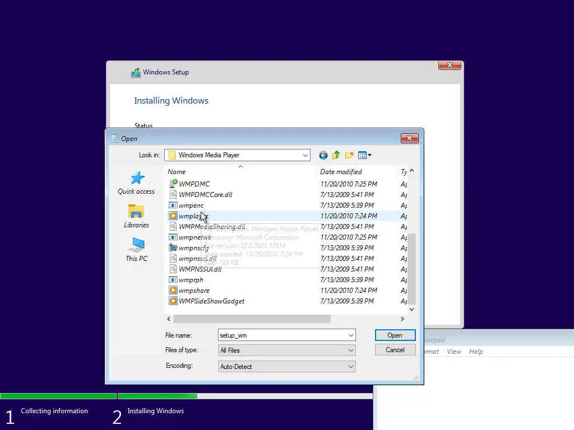574x430 pixels.
Task: Expand the Files of type dropdown
Action: (350, 350)
